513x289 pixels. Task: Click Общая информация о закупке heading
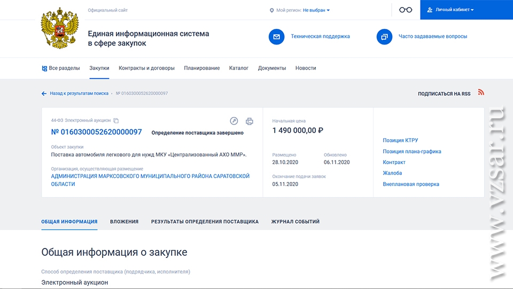point(114,252)
